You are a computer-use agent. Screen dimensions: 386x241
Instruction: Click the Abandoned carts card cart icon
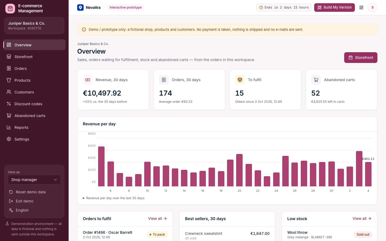point(316,80)
